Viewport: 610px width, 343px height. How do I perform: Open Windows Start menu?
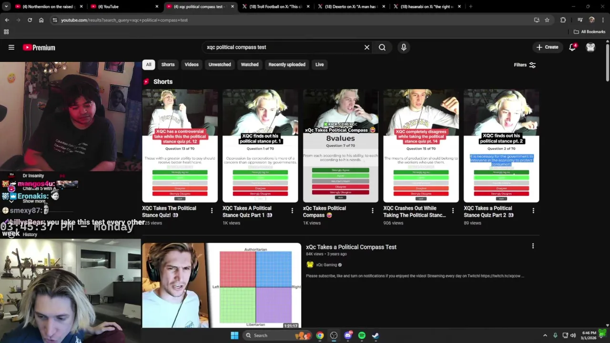[234, 335]
